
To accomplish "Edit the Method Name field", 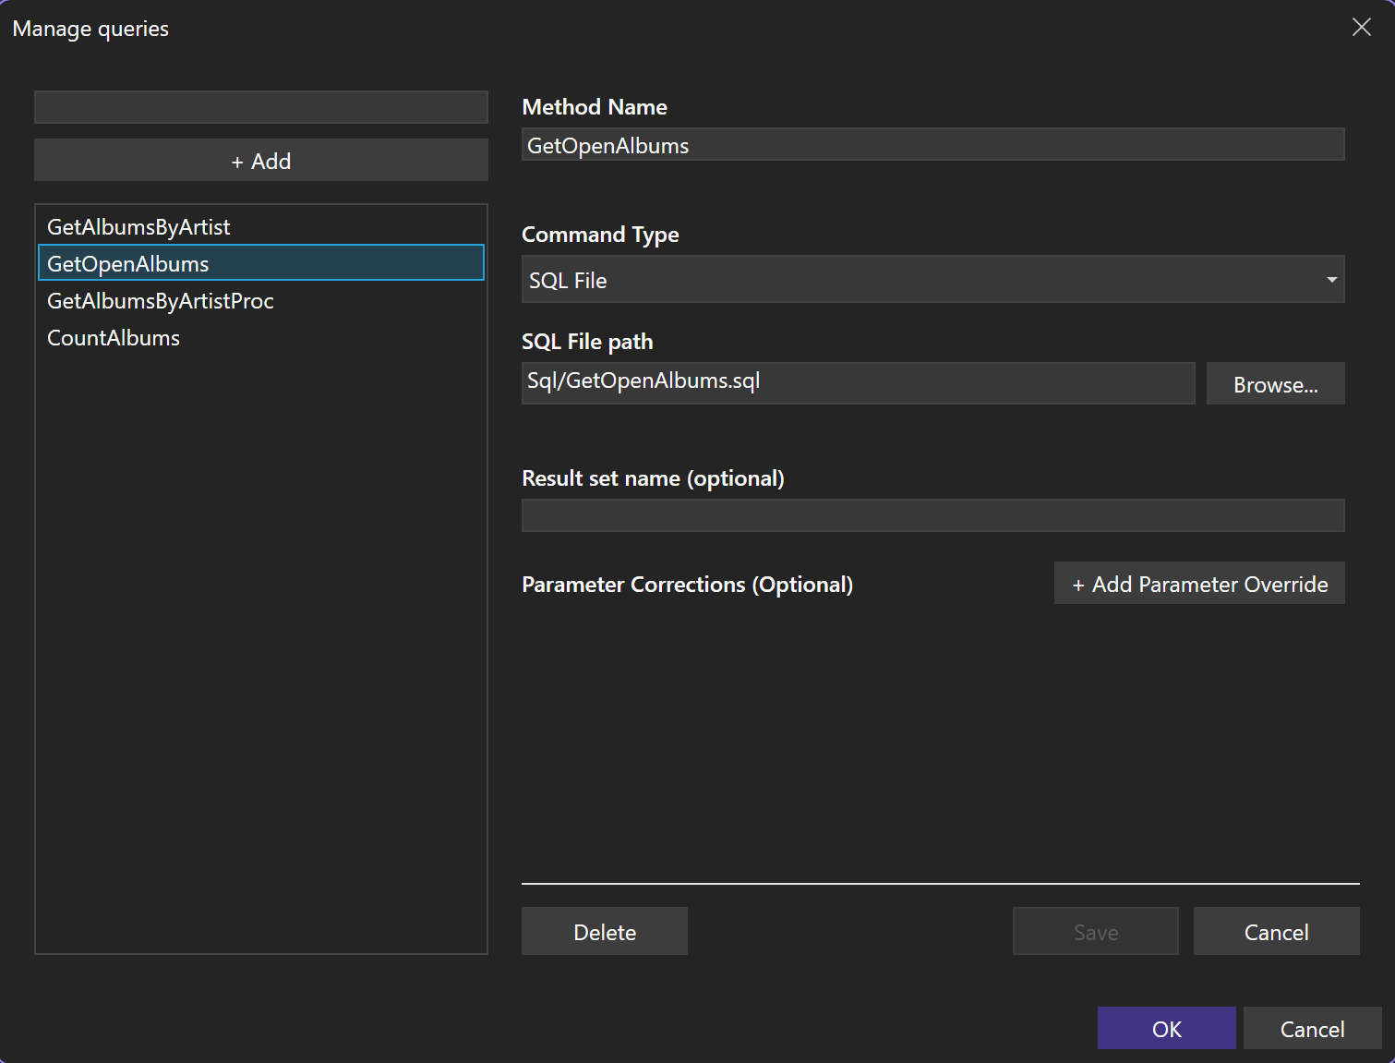I will click(x=932, y=145).
